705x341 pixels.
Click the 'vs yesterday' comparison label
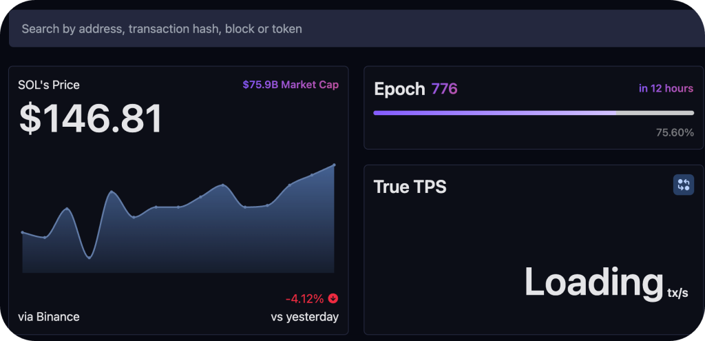(x=304, y=317)
